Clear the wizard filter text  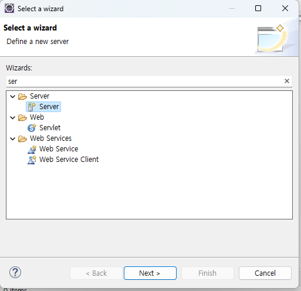287,81
